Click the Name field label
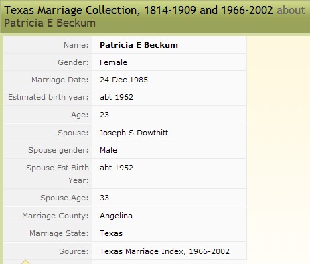Screen dimensions: 310x264 coord(76,45)
